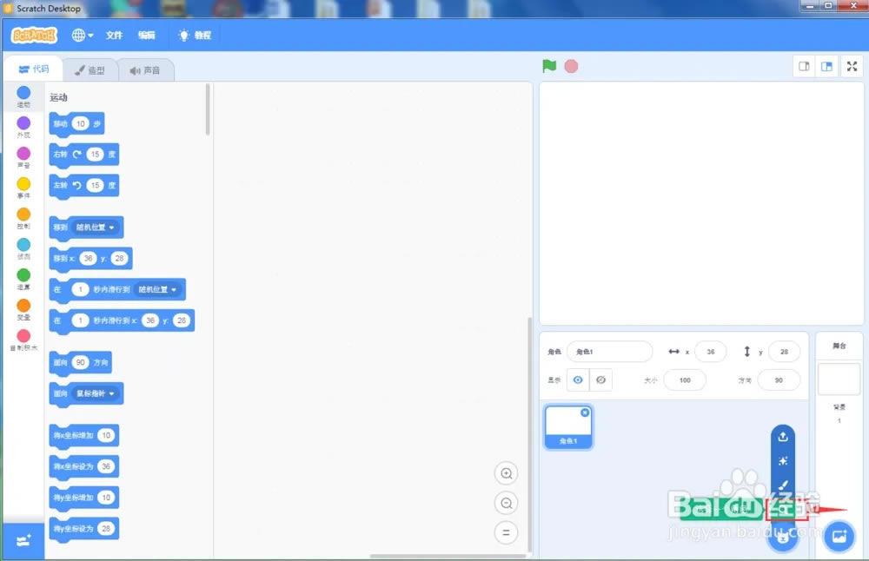This screenshot has width=869, height=561.
Task: Zoom in on the code workspace
Action: (506, 473)
